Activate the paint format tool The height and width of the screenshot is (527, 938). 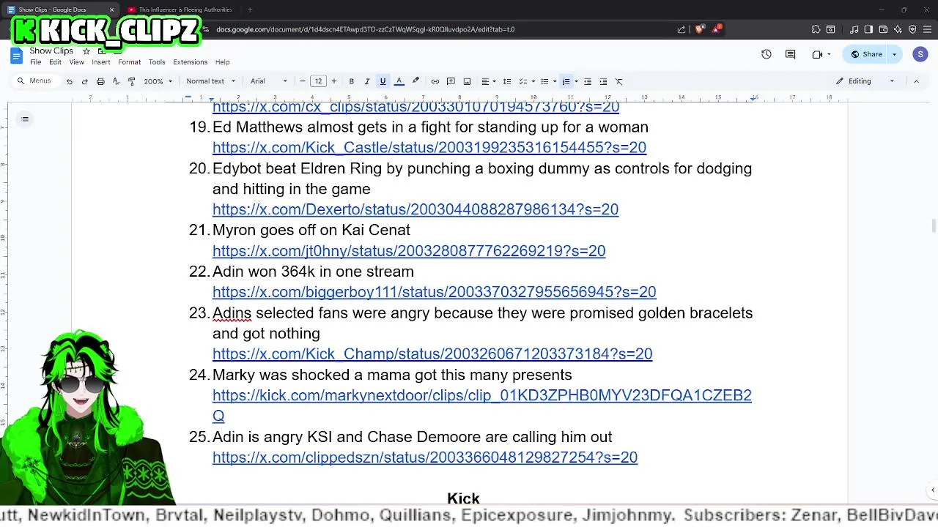[x=132, y=81]
